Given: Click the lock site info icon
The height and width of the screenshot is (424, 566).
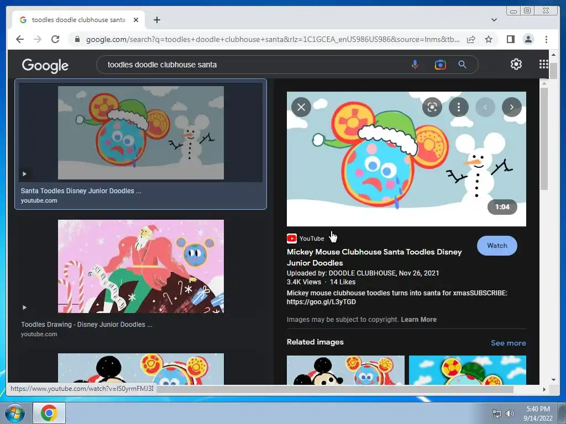Looking at the screenshot, I should (x=77, y=39).
